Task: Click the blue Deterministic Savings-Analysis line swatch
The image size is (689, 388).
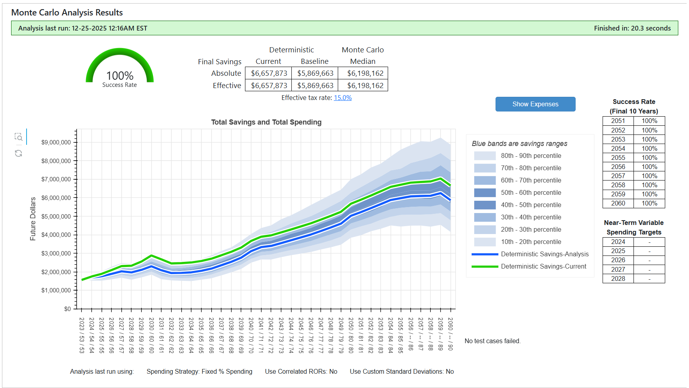Action: (484, 254)
